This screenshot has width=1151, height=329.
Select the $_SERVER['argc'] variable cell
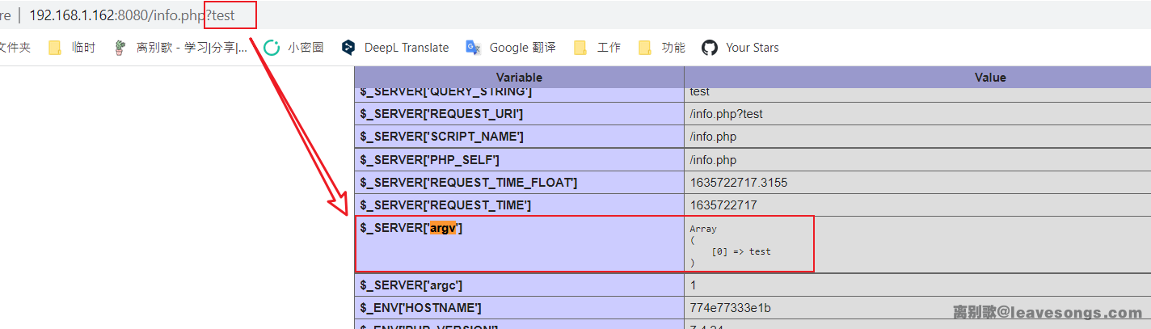tap(411, 285)
